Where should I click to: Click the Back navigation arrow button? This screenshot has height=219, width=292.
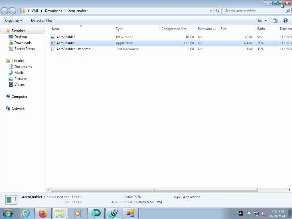coord(4,11)
